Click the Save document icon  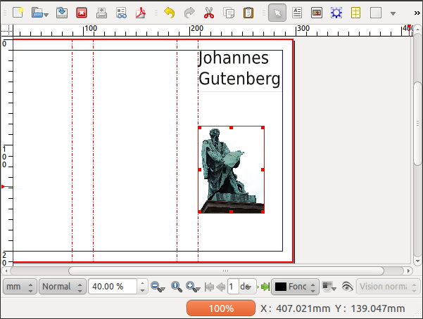(62, 12)
